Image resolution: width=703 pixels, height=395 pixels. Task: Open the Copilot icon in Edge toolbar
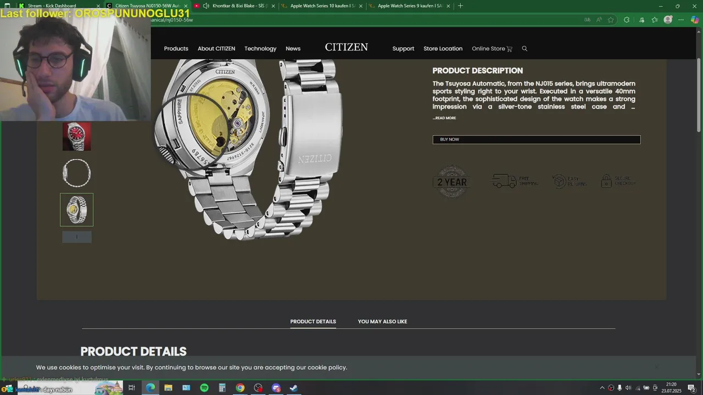(695, 20)
